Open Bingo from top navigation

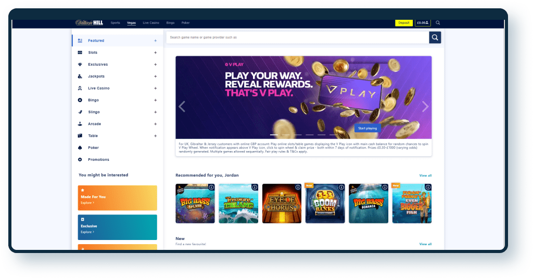[x=170, y=23]
